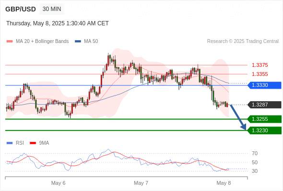Click the RSI legend label
Viewport: 283px width, 191px height.
click(20, 143)
